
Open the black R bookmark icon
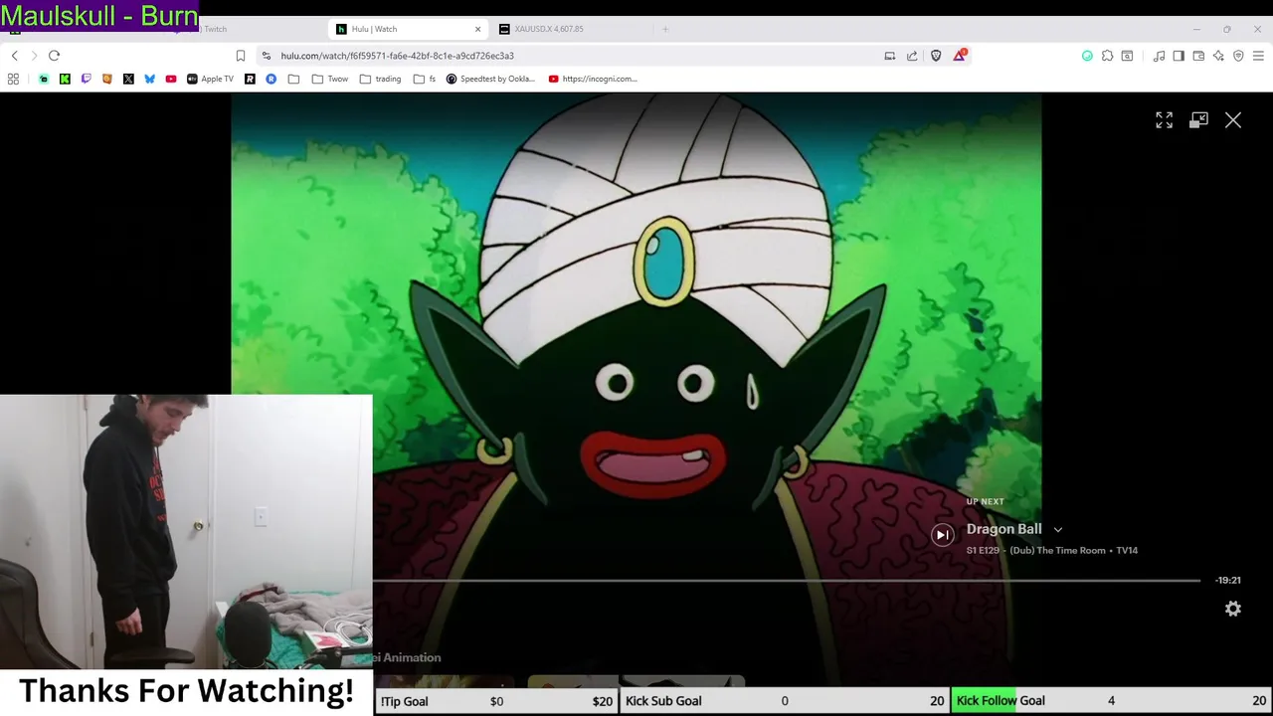point(250,79)
